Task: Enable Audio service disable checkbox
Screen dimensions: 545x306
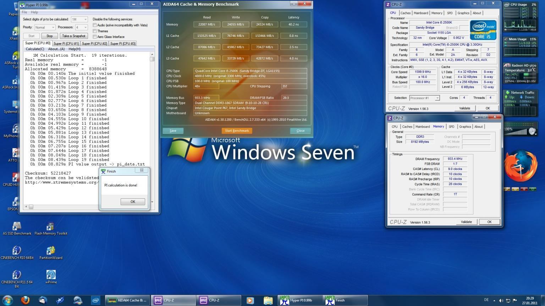Action: [95, 25]
